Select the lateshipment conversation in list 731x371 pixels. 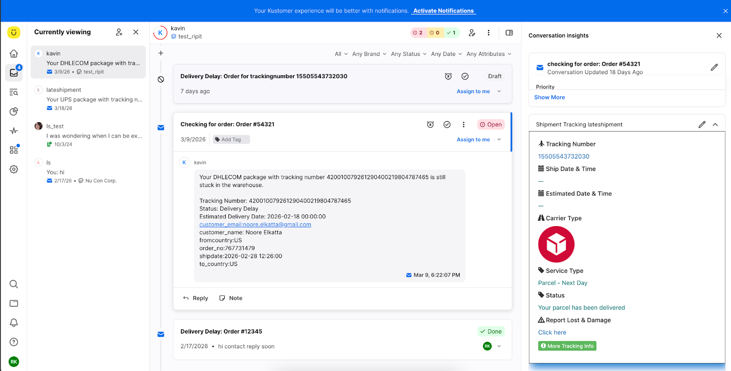88,99
